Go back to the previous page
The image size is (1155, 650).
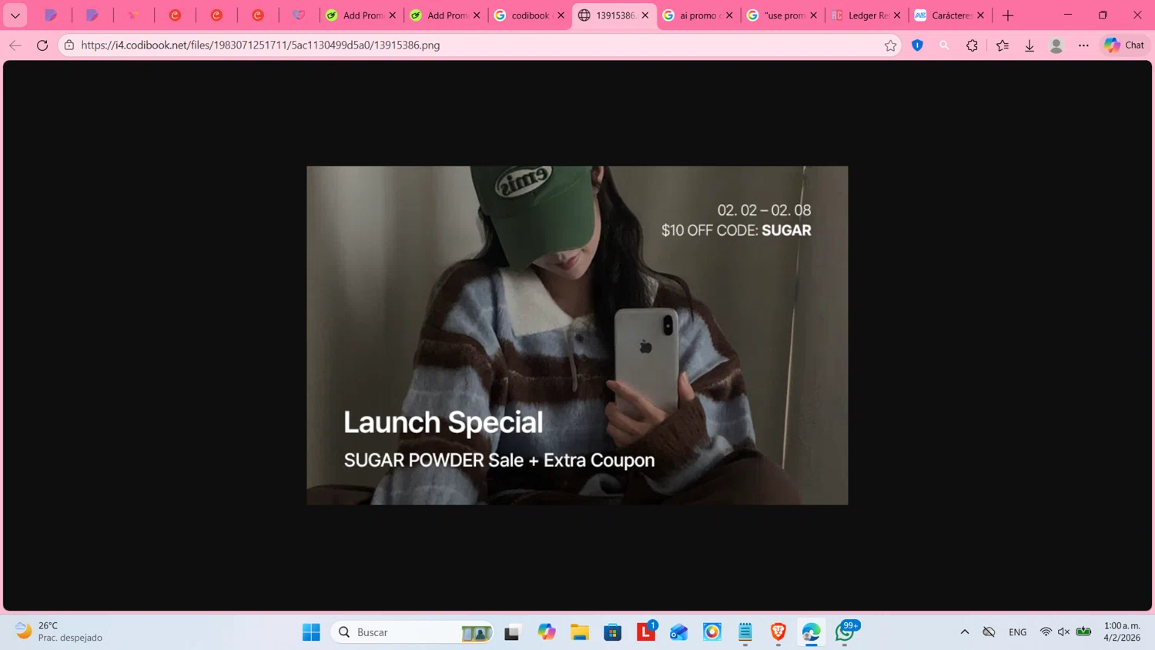click(x=15, y=45)
